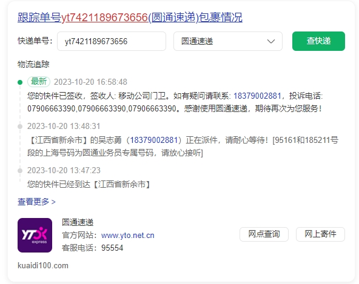This screenshot has width=359, height=284.
Task: Expand the 圆通速递 courier dropdown
Action: coord(228,41)
